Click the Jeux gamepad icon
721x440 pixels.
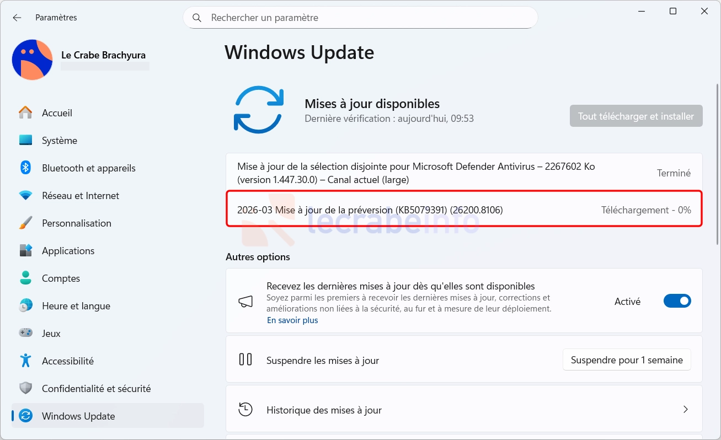tap(25, 333)
